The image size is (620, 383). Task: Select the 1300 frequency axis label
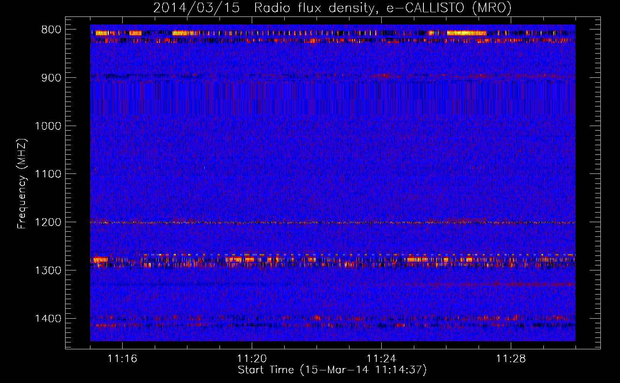point(48,270)
